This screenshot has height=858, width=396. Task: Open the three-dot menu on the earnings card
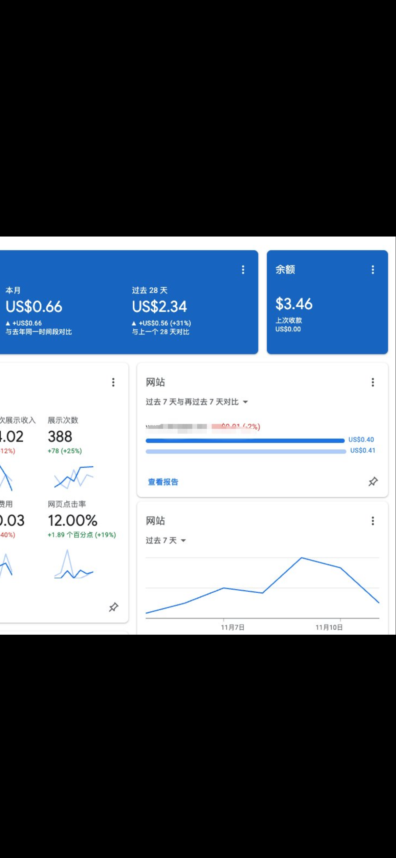coord(243,270)
